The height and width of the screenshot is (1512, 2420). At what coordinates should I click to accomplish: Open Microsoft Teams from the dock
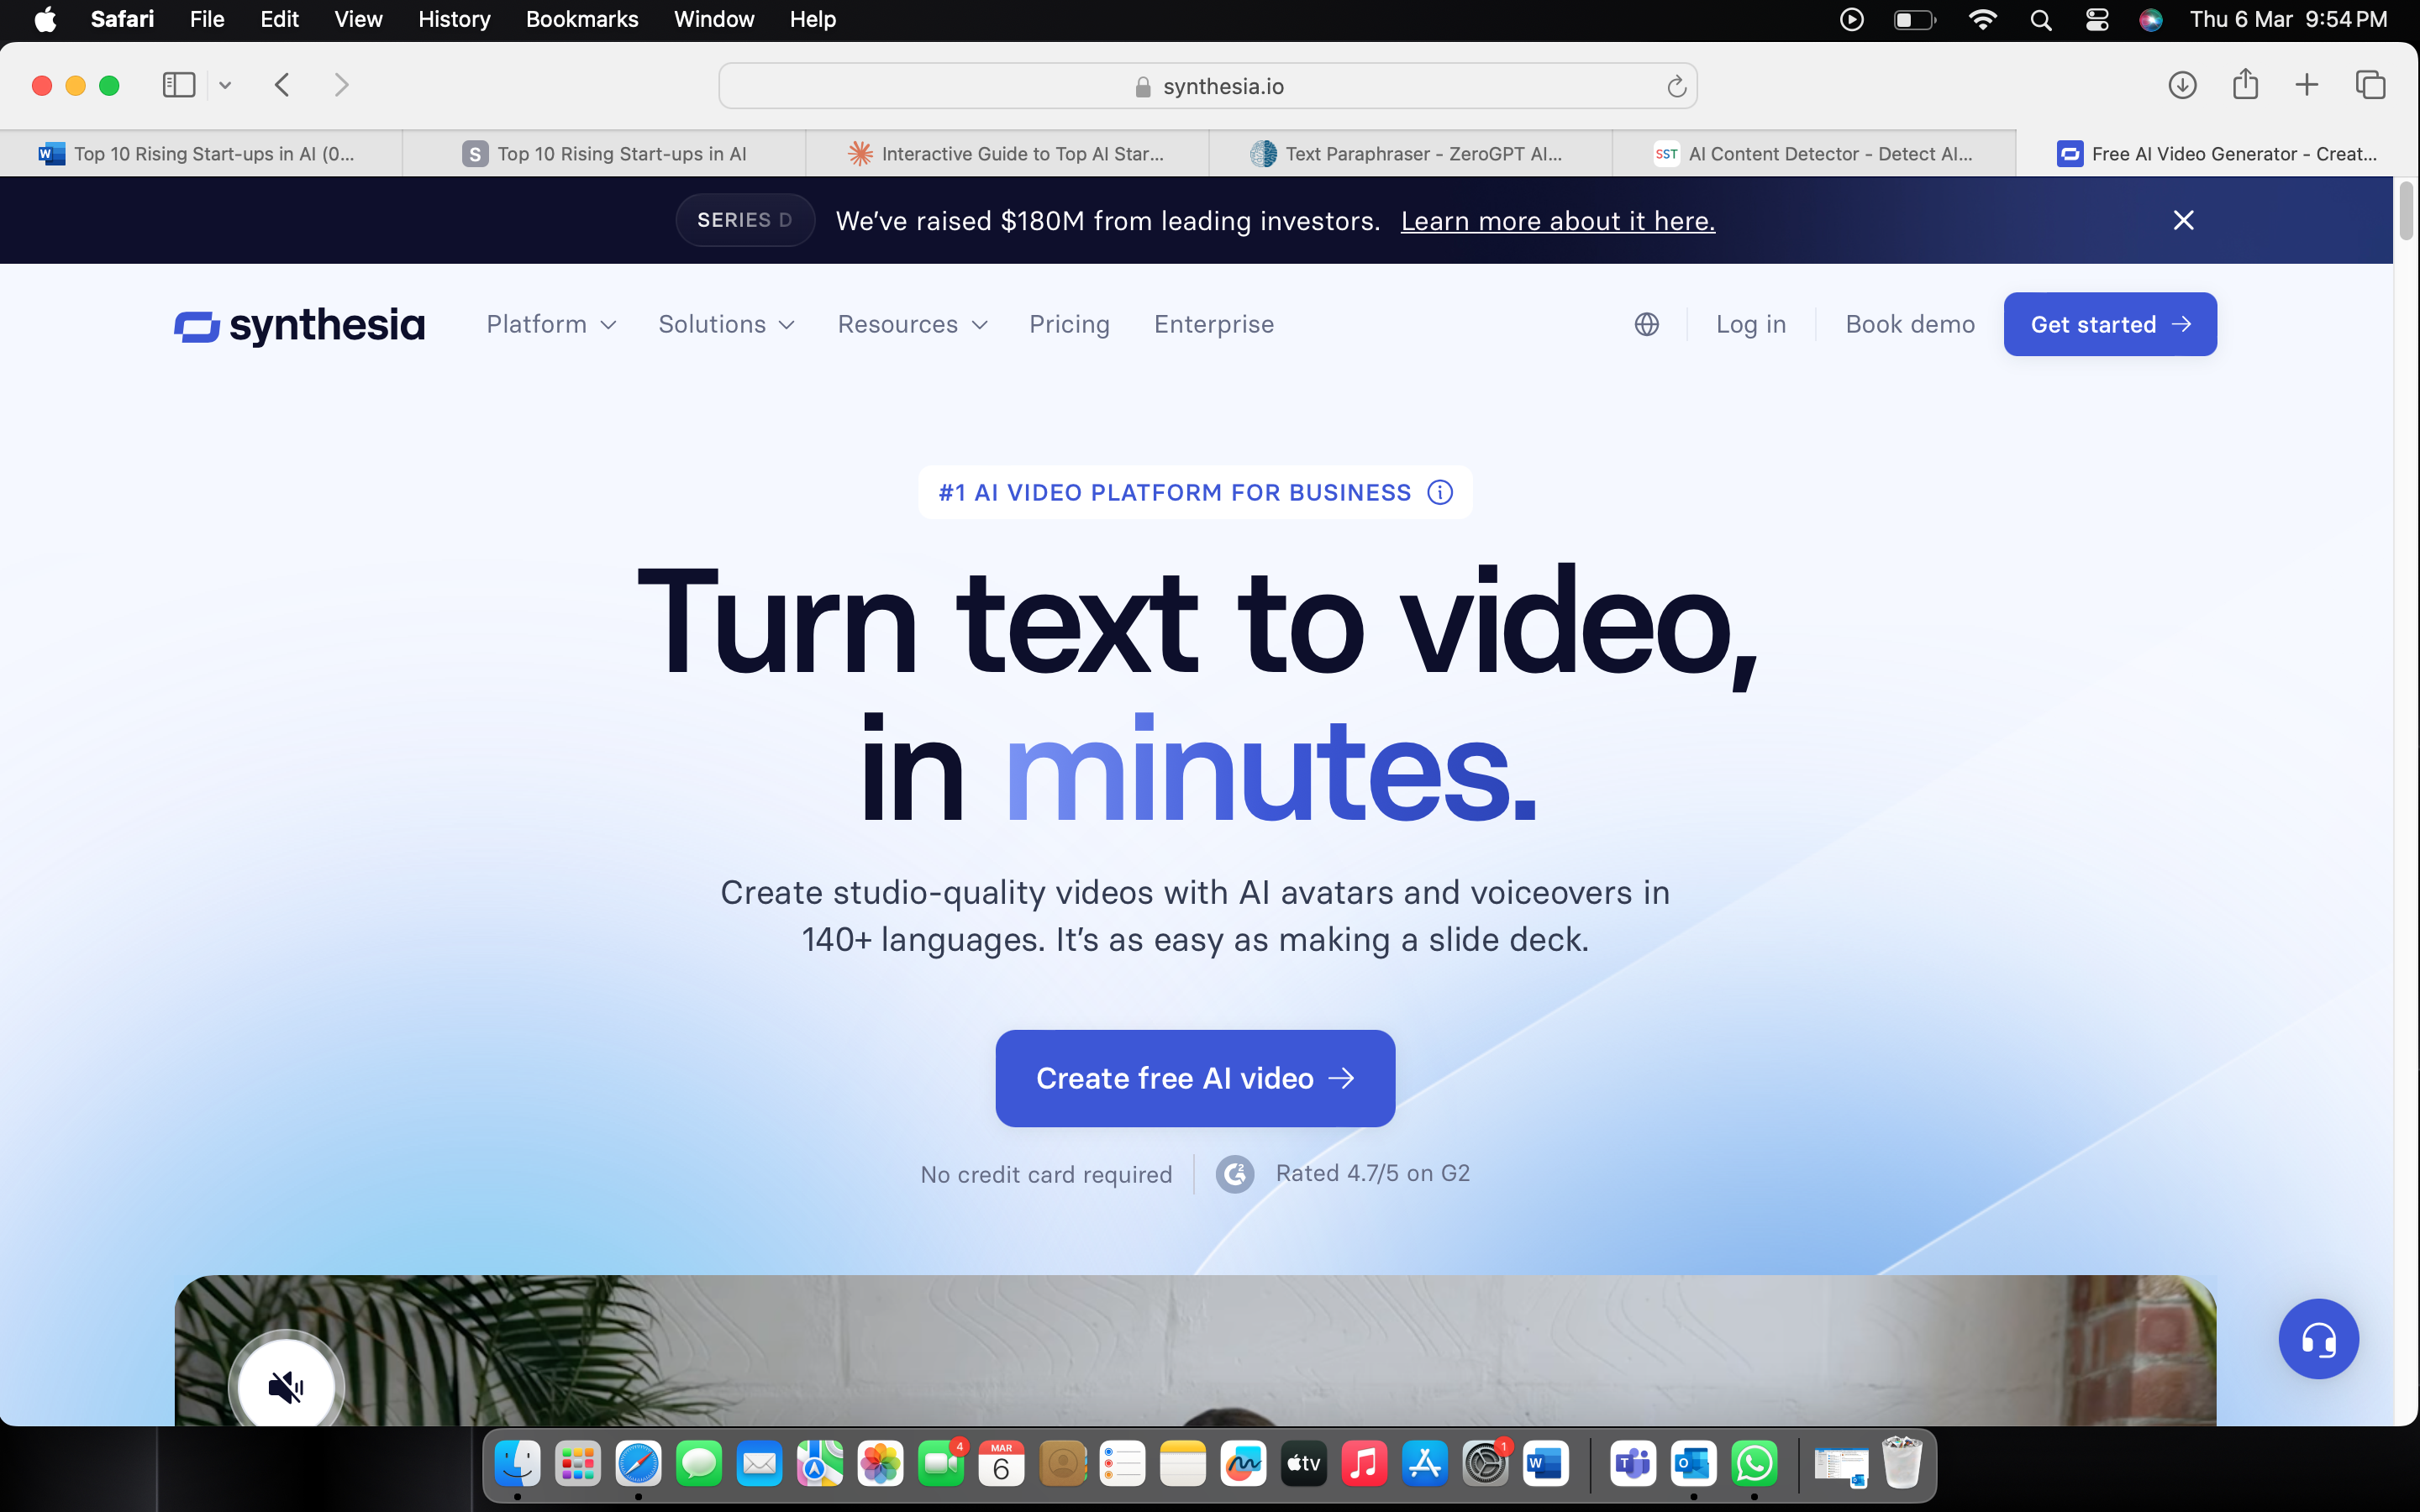1633,1464
